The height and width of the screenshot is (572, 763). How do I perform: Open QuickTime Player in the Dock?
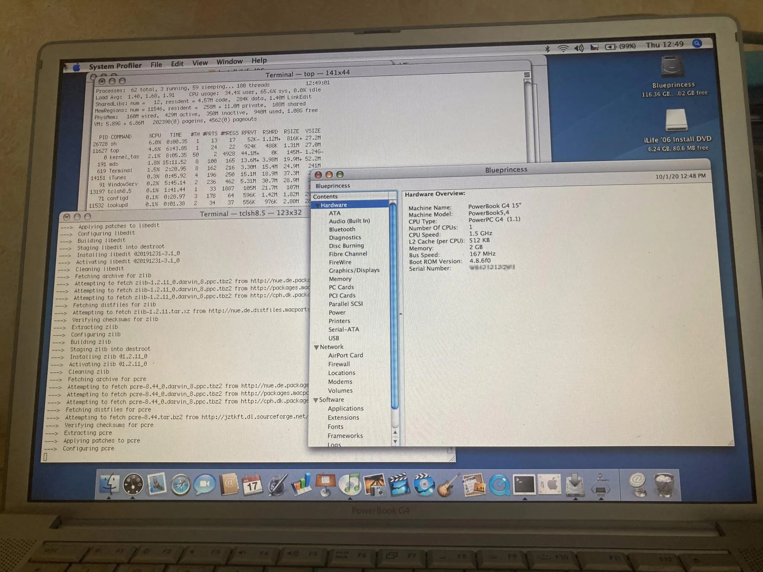[x=499, y=485]
